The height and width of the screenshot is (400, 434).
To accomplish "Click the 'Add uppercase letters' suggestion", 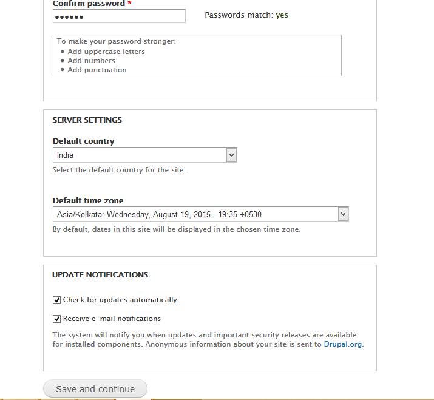I will tap(106, 52).
